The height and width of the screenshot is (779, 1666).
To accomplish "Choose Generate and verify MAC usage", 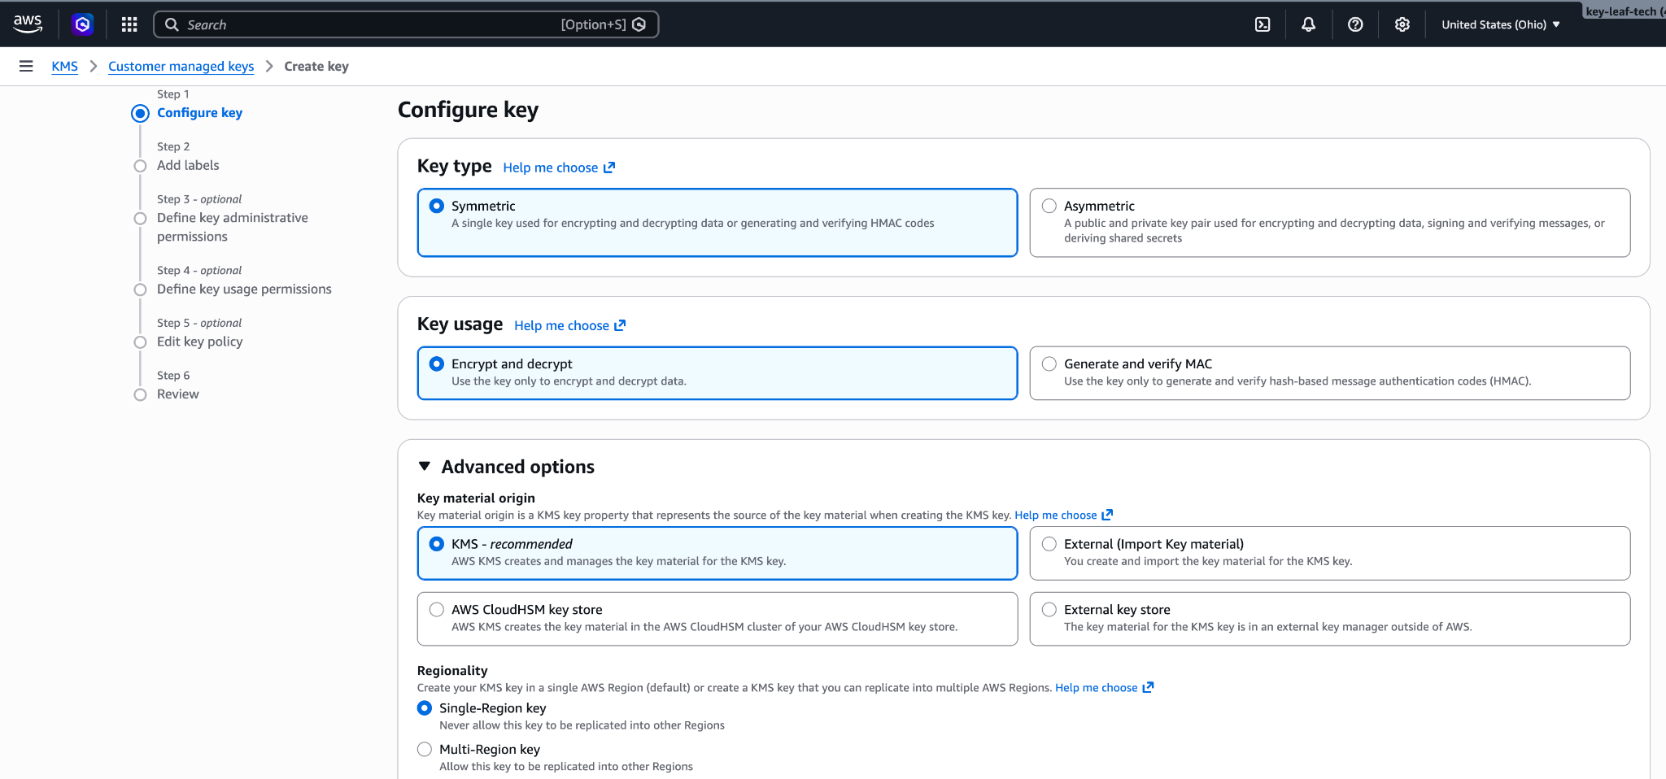I will pos(1329,373).
